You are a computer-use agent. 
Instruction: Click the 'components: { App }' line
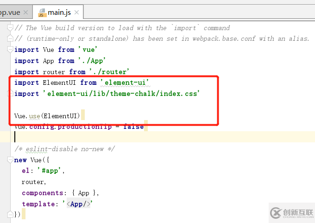point(60,193)
